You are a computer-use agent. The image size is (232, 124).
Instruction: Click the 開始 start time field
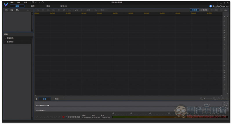86,118
